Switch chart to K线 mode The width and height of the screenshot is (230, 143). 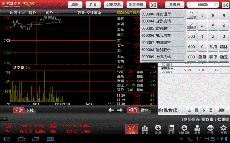click(x=31, y=110)
